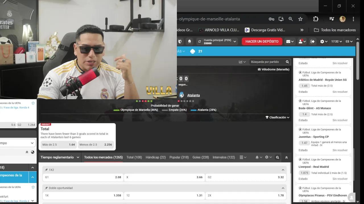Click the double-chevron collapse toggle in markets toolbar

(286, 157)
